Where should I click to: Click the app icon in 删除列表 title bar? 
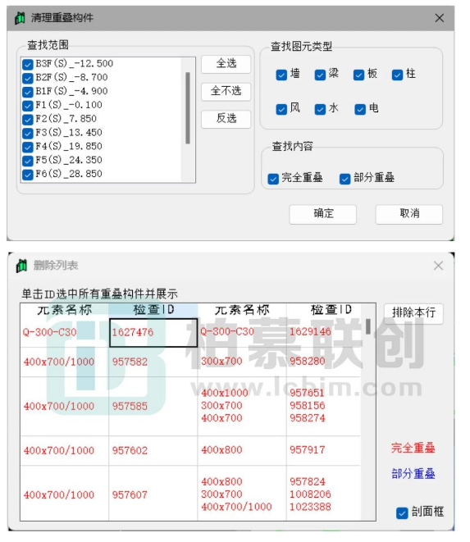(21, 266)
